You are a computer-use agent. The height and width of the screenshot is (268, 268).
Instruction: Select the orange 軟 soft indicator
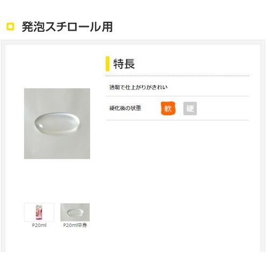pos(168,108)
